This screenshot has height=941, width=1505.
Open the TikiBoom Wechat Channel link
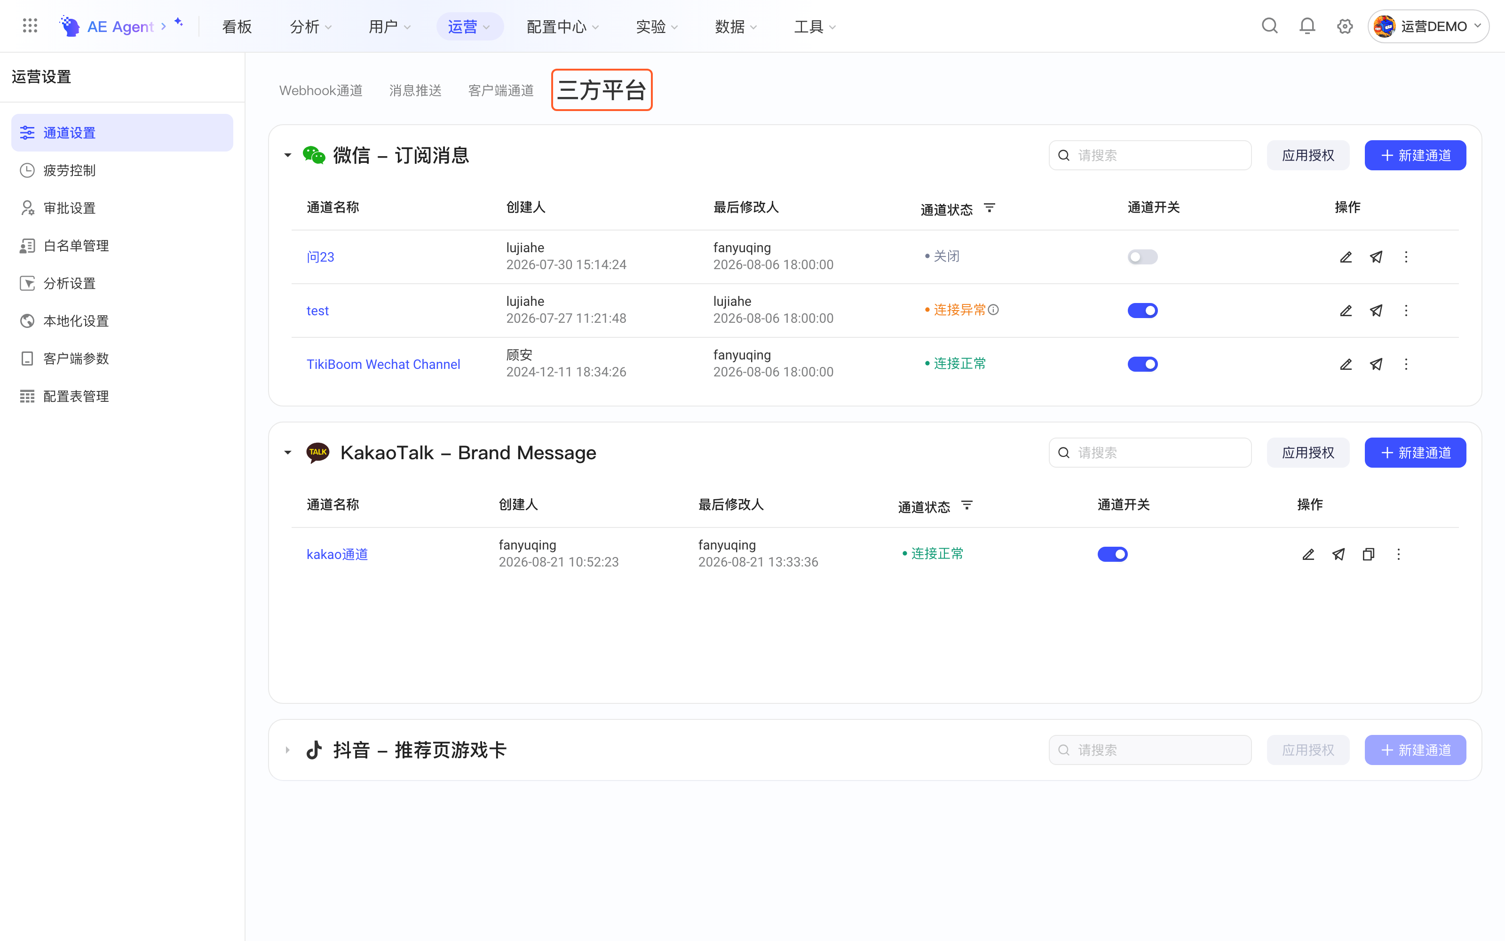point(383,364)
